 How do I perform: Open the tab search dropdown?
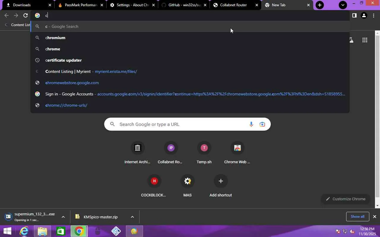coord(343,5)
